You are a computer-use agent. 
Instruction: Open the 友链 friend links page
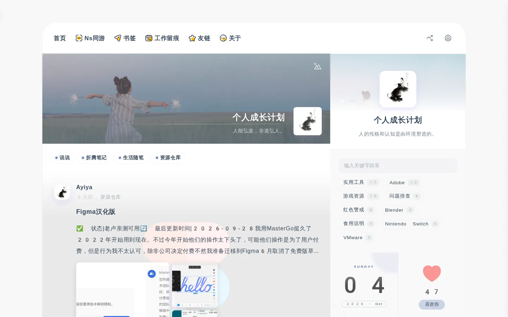click(199, 38)
